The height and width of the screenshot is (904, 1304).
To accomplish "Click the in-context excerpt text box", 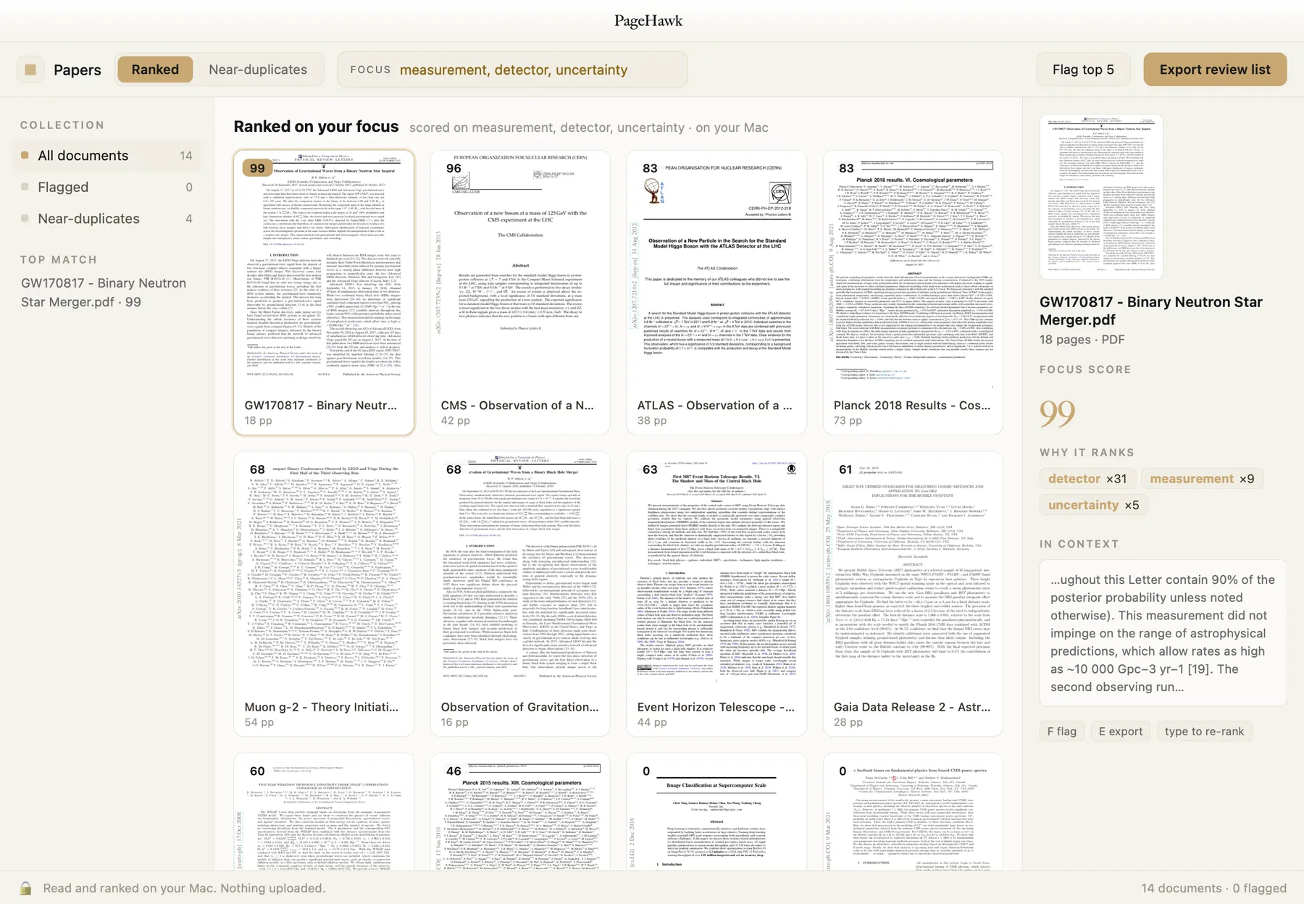I will [x=1163, y=633].
